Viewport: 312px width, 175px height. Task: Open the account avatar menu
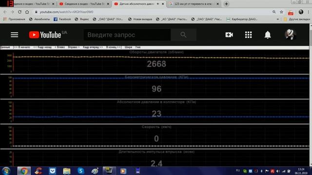tap(291, 35)
